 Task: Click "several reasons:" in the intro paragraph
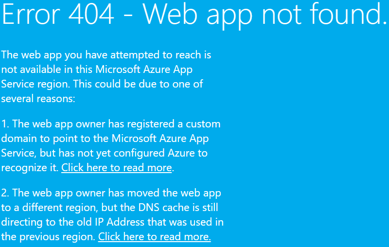[x=39, y=99]
